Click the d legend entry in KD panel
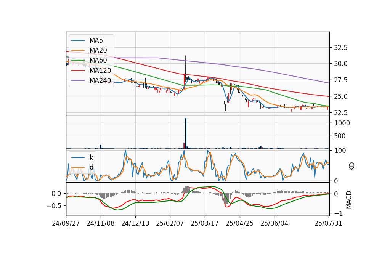 91,167
